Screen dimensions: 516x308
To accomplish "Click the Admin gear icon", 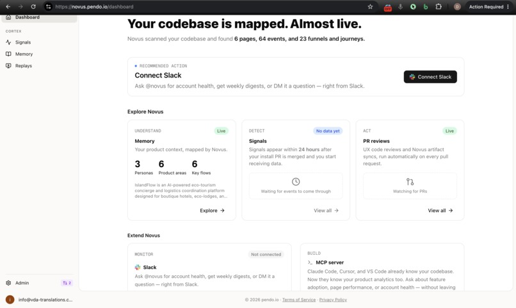I will click(x=8, y=282).
